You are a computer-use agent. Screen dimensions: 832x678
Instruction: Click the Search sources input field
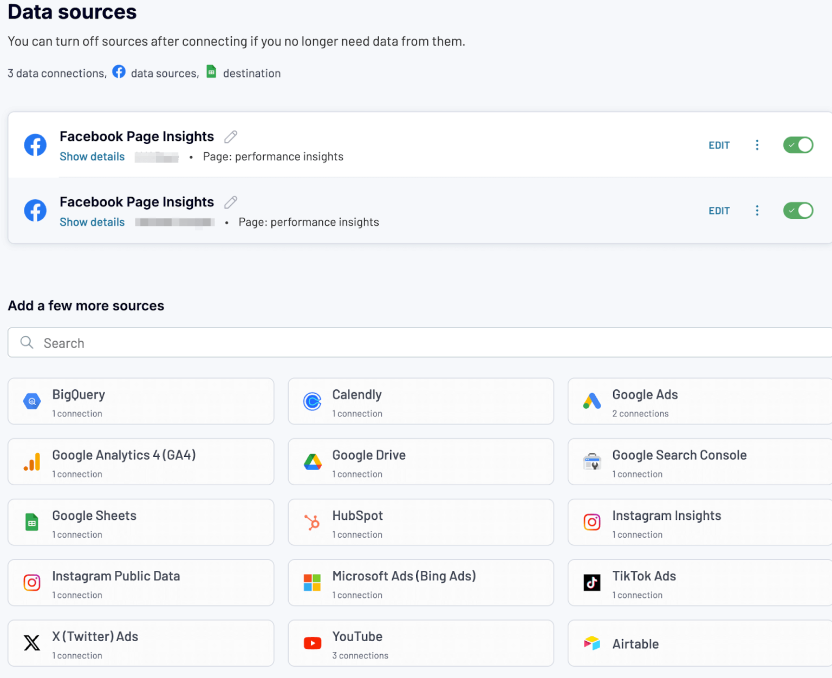[x=420, y=343]
